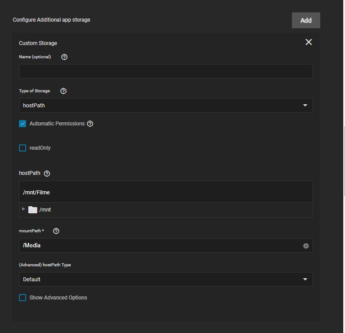Screen dimensions: 345x333
Task: Click the help icon beside mountPath
Action: (56, 231)
